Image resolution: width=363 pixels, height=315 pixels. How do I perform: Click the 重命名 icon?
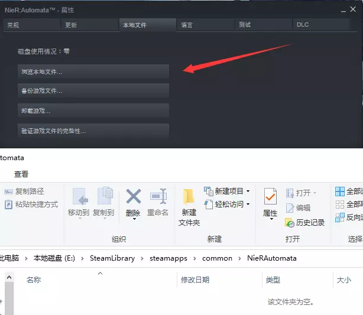click(x=158, y=196)
